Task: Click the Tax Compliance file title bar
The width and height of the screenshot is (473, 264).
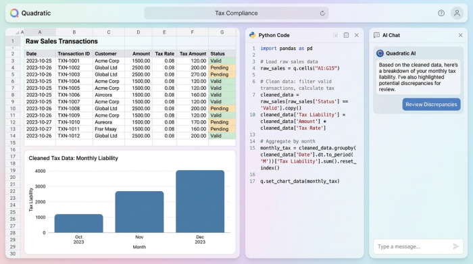Action: coord(236,14)
